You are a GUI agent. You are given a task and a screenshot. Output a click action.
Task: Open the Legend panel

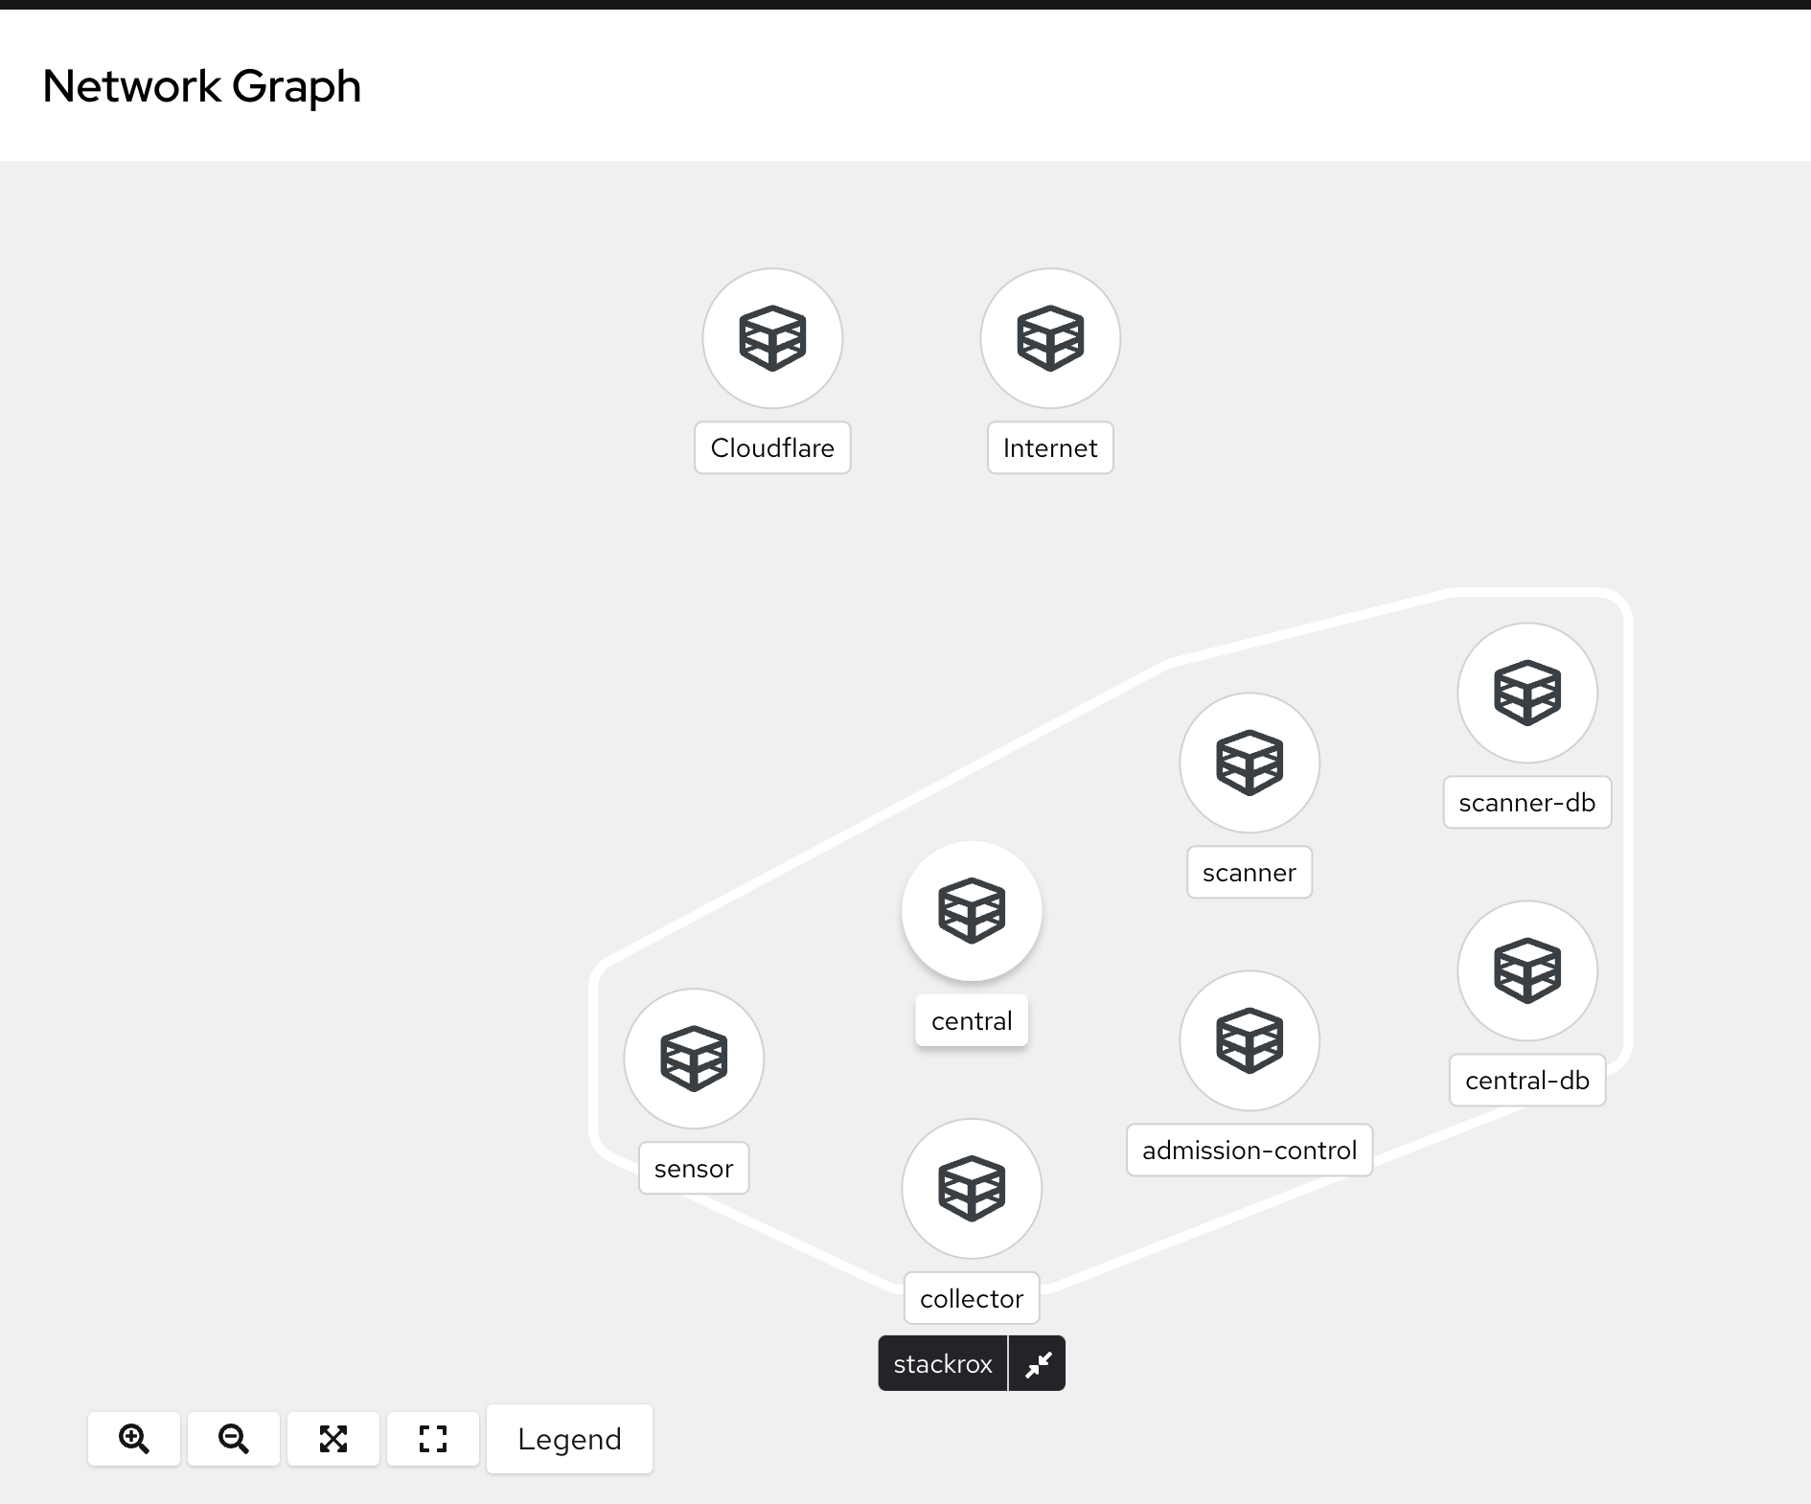point(569,1439)
